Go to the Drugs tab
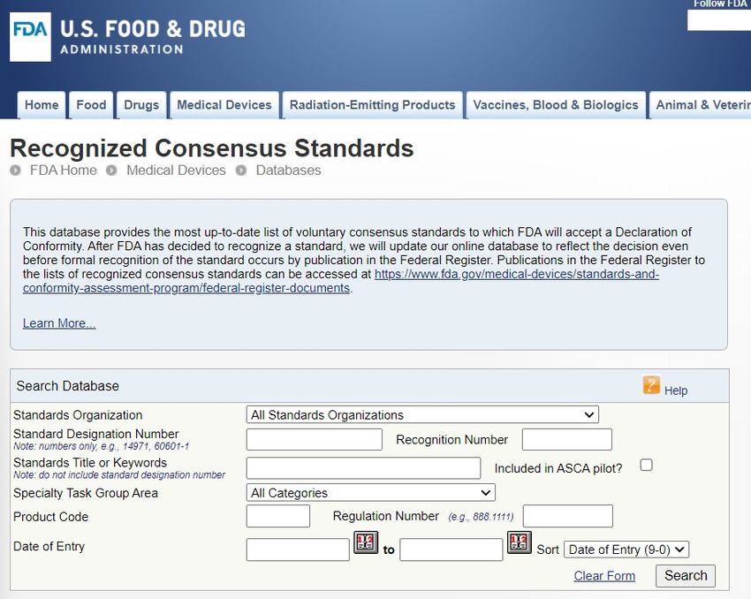Screen dimensions: 751x599 pyautogui.click(x=141, y=105)
